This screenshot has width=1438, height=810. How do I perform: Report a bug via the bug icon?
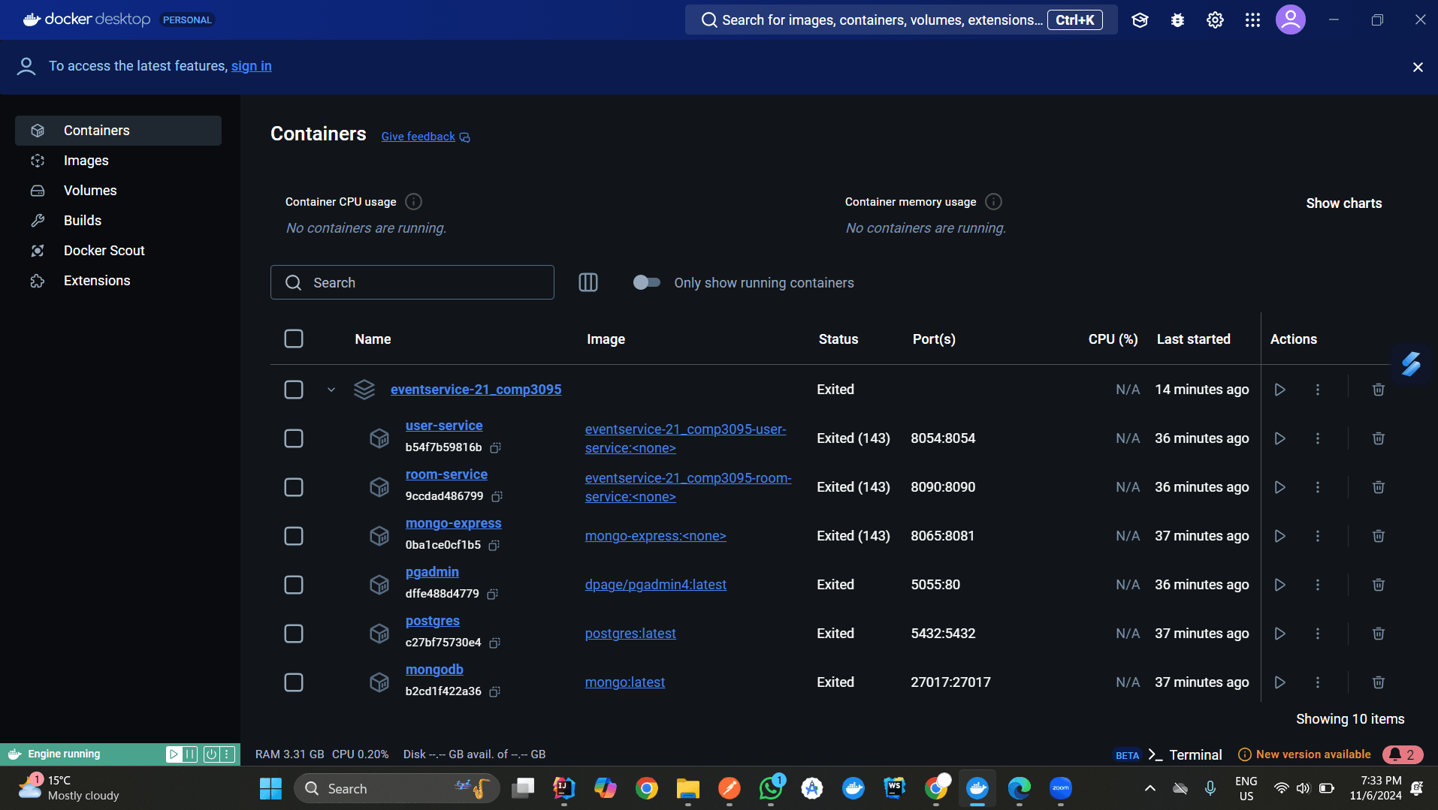click(1177, 20)
